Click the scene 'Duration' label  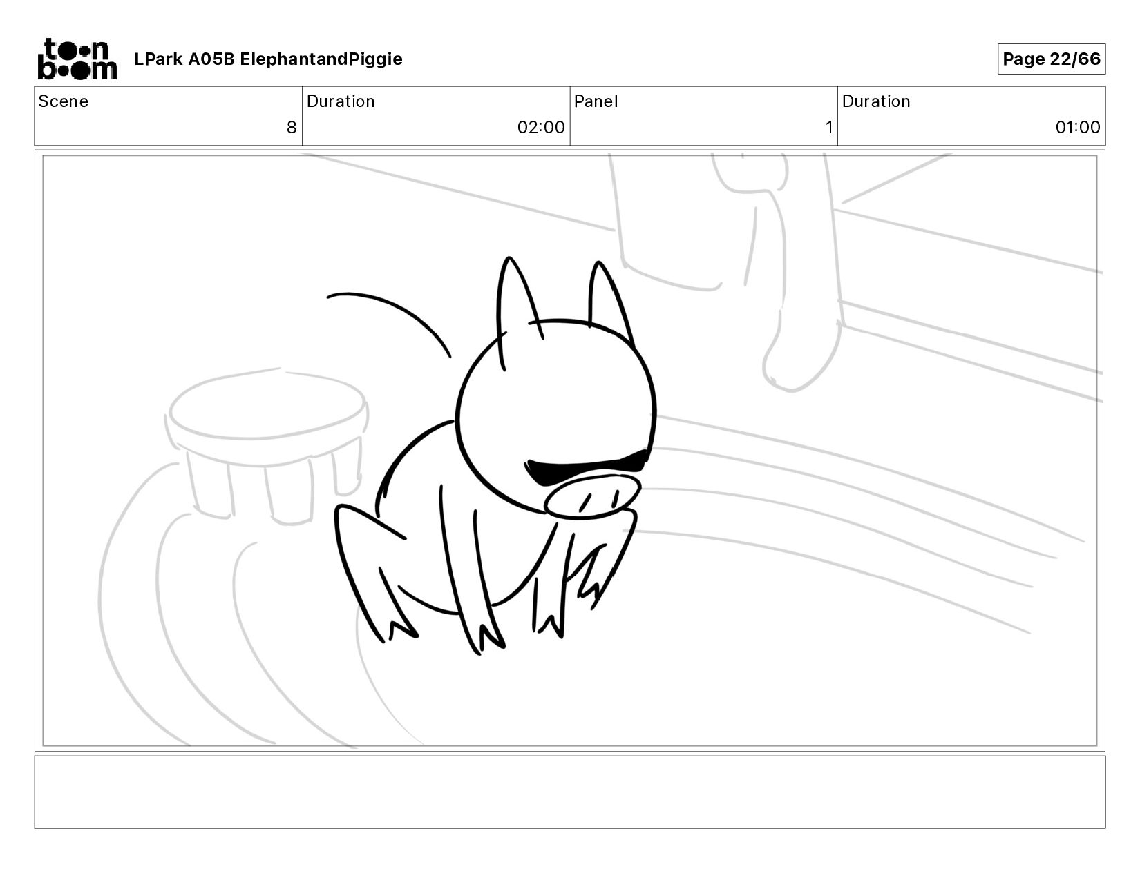(341, 101)
